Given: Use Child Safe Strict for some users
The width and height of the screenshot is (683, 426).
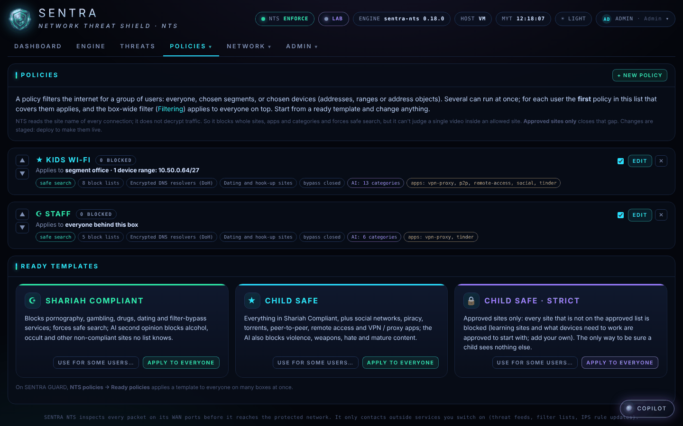Looking at the screenshot, I should pos(535,363).
